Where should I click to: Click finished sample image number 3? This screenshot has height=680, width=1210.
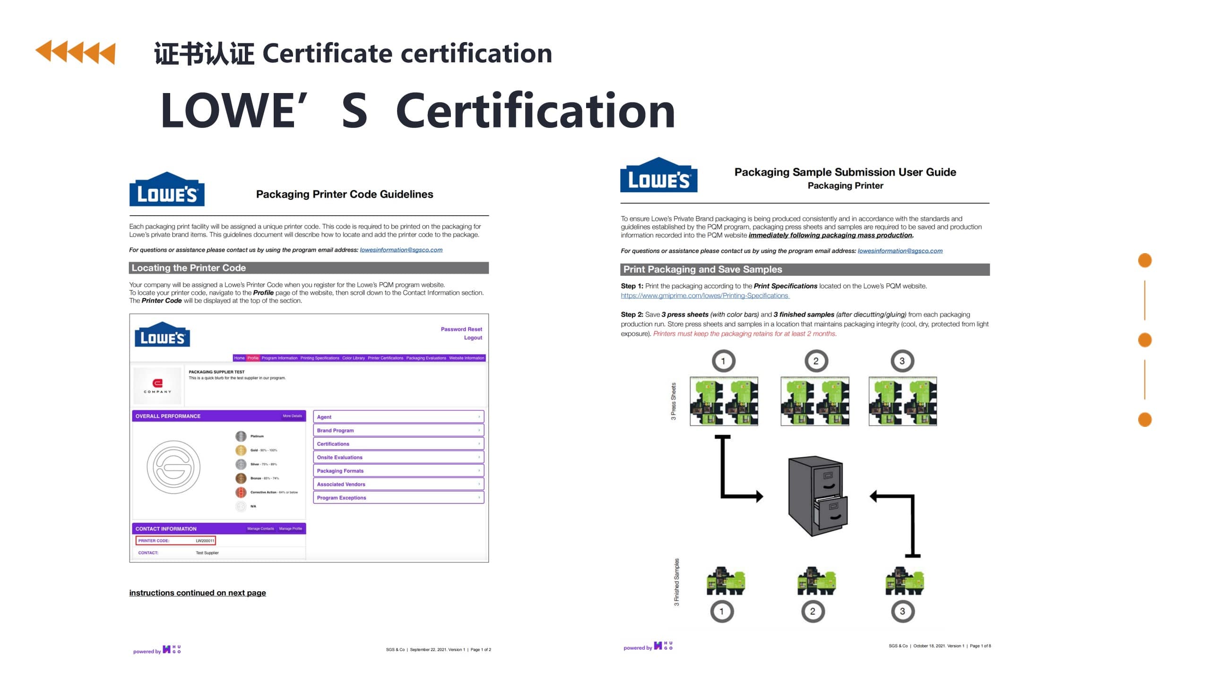click(904, 581)
